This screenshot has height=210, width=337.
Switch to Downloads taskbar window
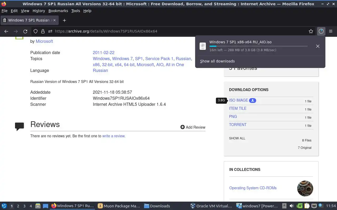point(157,206)
